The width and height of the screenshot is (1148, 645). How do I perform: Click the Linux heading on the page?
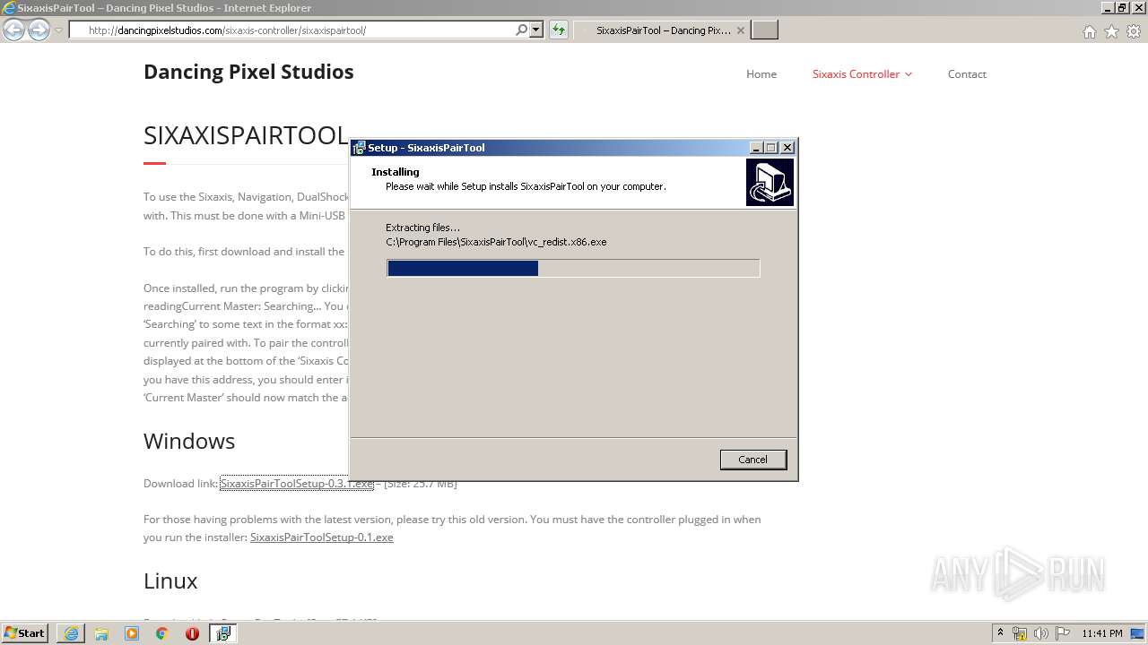(170, 580)
